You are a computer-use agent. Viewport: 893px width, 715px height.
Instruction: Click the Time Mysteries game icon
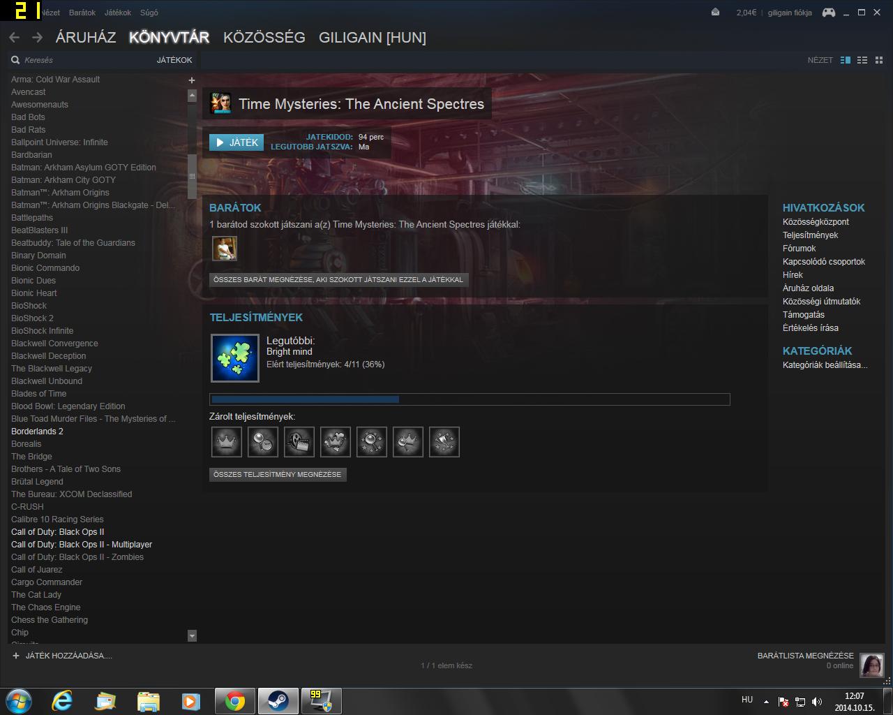click(221, 103)
